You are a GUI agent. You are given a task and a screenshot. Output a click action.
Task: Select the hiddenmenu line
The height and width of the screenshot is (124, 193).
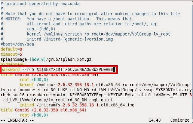click(13, 64)
